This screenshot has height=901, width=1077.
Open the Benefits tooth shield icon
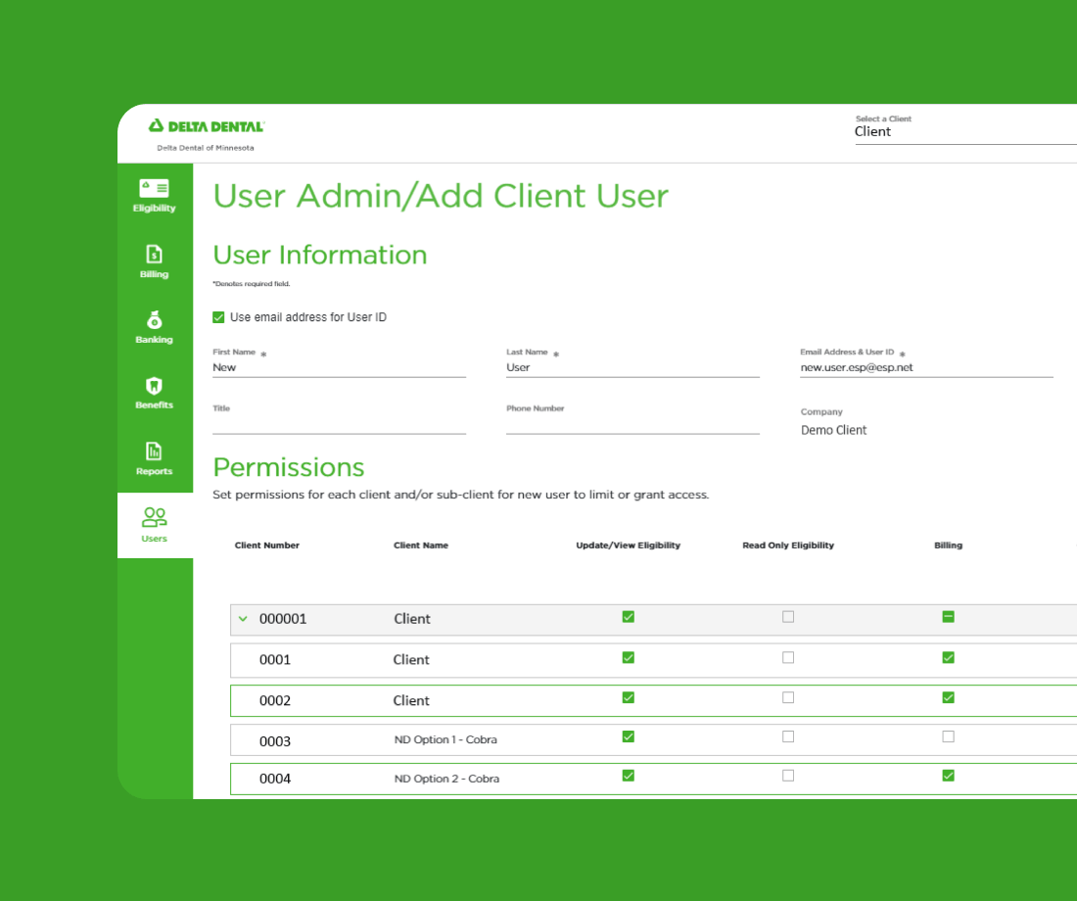[x=154, y=386]
